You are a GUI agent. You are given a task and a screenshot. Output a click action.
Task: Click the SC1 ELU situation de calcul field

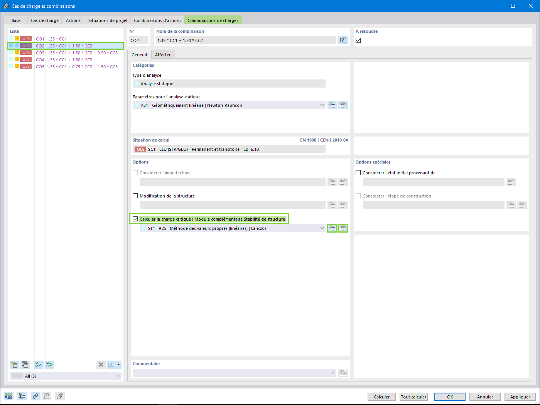229,149
